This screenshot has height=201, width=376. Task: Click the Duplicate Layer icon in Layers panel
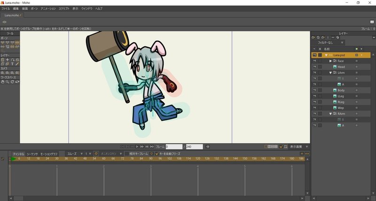pyautogui.click(x=318, y=37)
